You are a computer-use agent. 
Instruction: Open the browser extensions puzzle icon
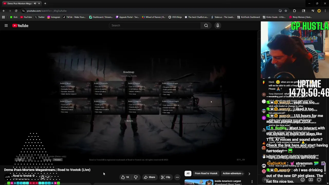[x=295, y=11]
